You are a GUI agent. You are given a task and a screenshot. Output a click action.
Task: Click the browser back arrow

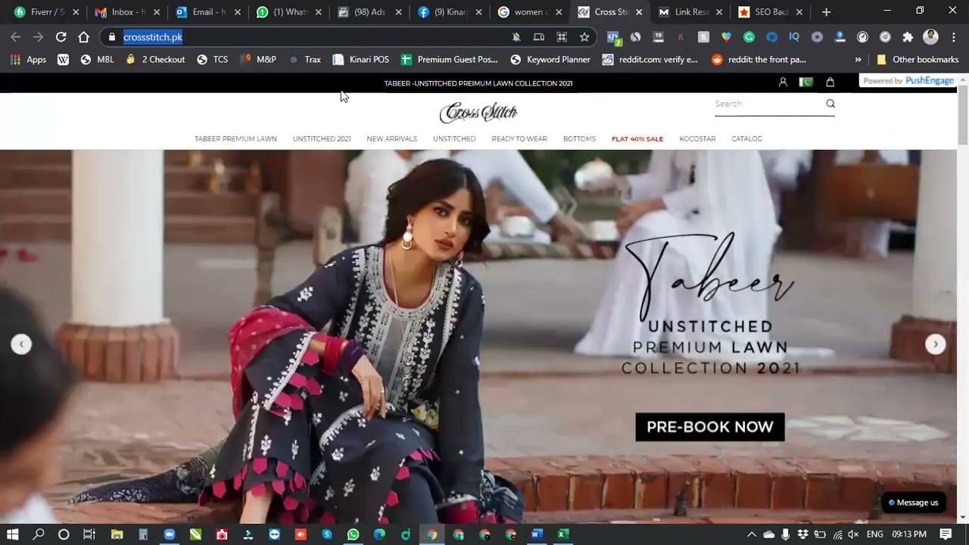16,37
